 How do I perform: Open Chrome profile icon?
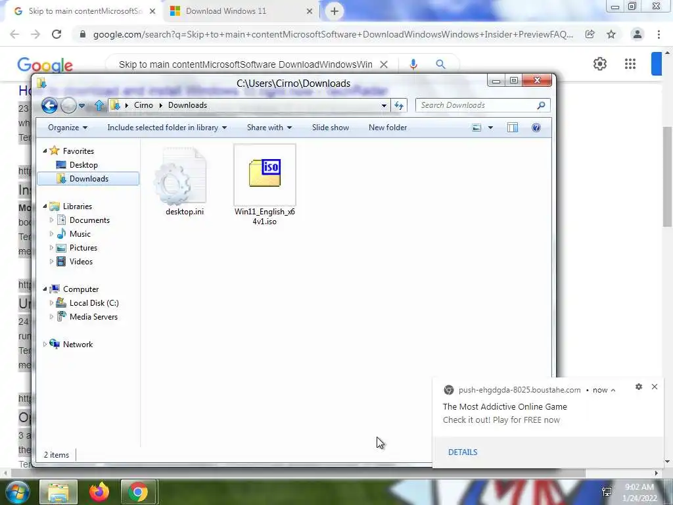(638, 34)
